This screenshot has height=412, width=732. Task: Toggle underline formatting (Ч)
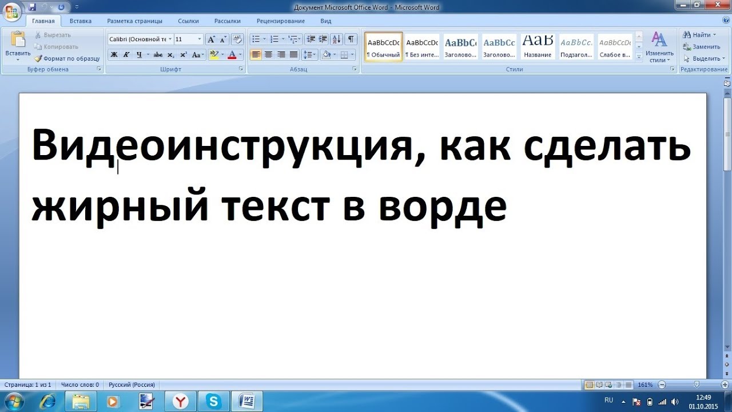pyautogui.click(x=138, y=55)
